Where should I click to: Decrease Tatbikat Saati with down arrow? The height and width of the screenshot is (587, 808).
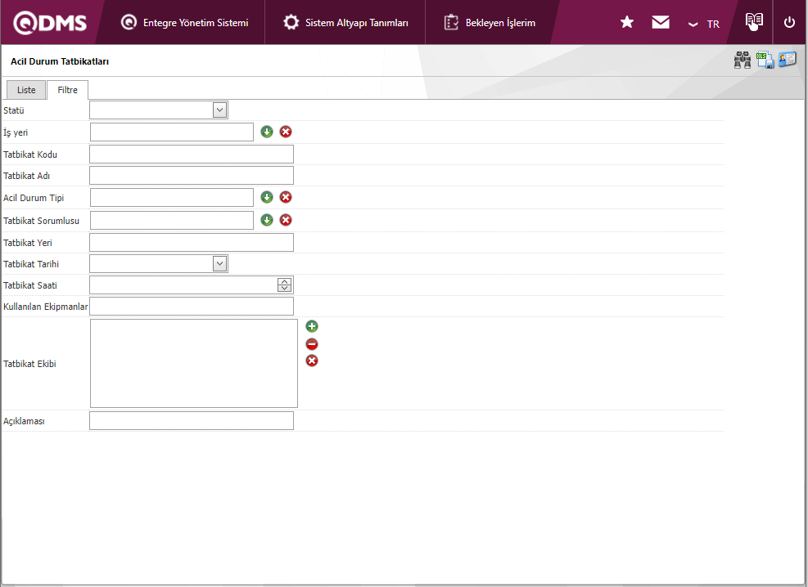[x=284, y=288]
